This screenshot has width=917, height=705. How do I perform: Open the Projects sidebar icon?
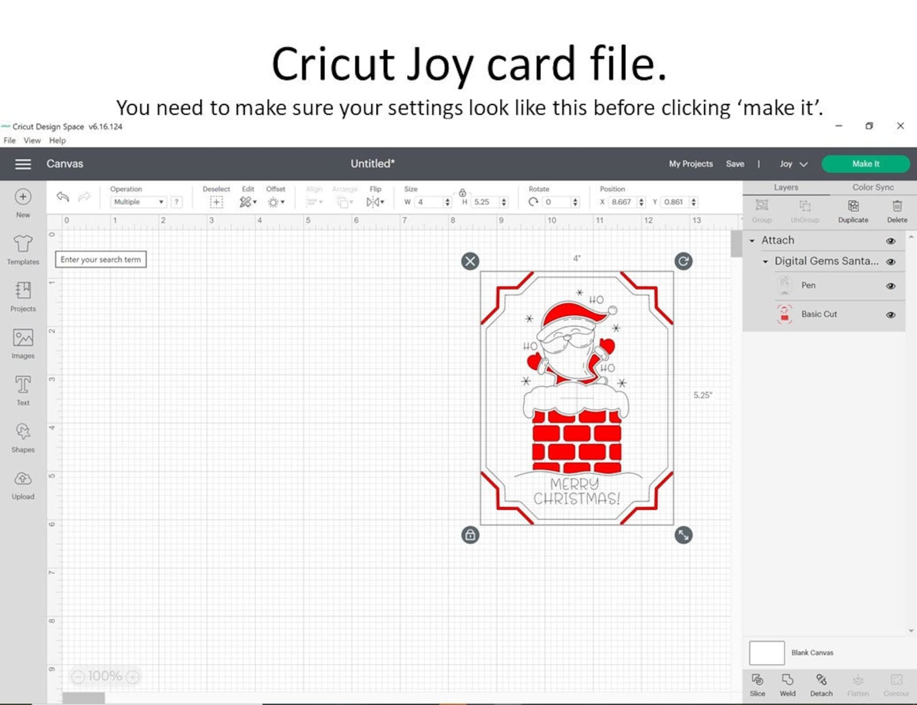tap(23, 296)
